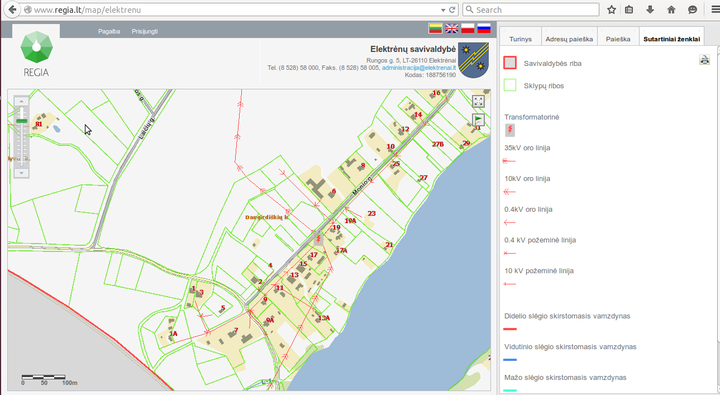The width and height of the screenshot is (720, 395).
Task: Click 10kV oro linija legend arrow
Action: click(x=509, y=192)
